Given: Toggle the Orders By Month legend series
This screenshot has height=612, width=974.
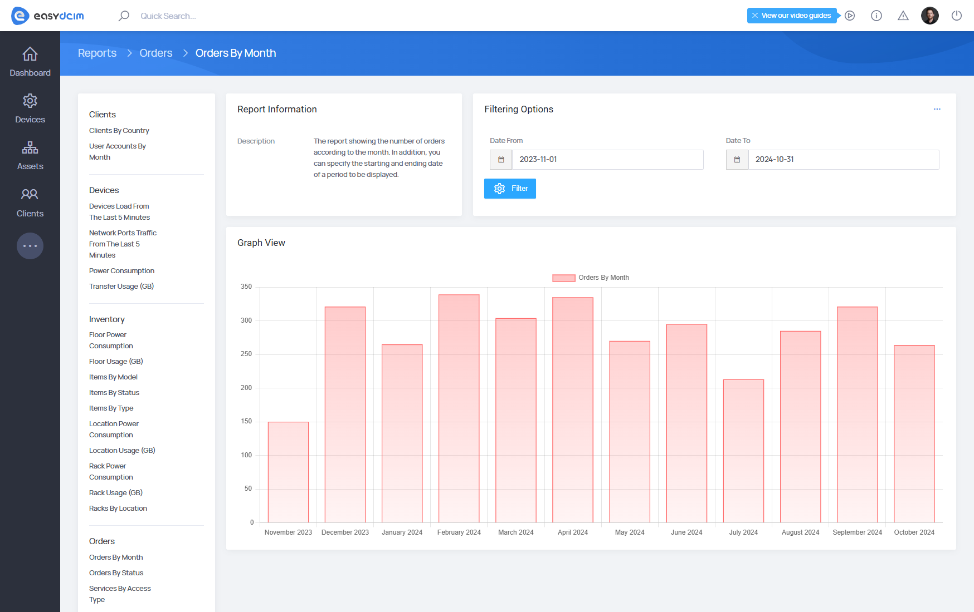Looking at the screenshot, I should pyautogui.click(x=591, y=278).
